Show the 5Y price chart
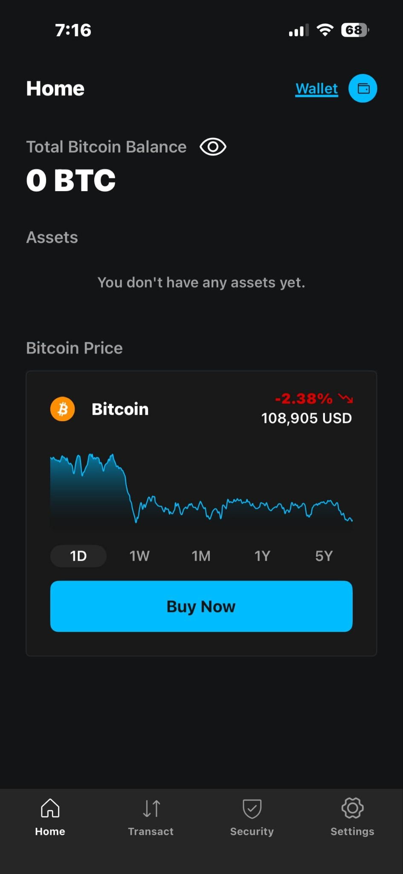 (x=324, y=556)
